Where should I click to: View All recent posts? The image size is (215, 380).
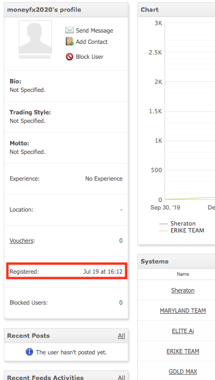121,336
